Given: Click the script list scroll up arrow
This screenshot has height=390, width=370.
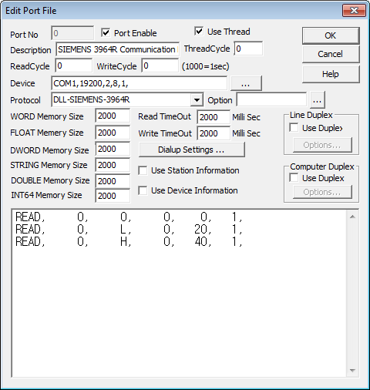Looking at the screenshot, I should pos(352,217).
